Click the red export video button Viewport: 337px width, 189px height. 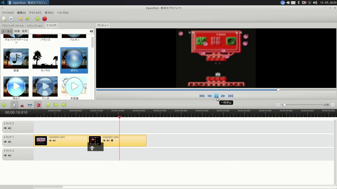point(45,19)
